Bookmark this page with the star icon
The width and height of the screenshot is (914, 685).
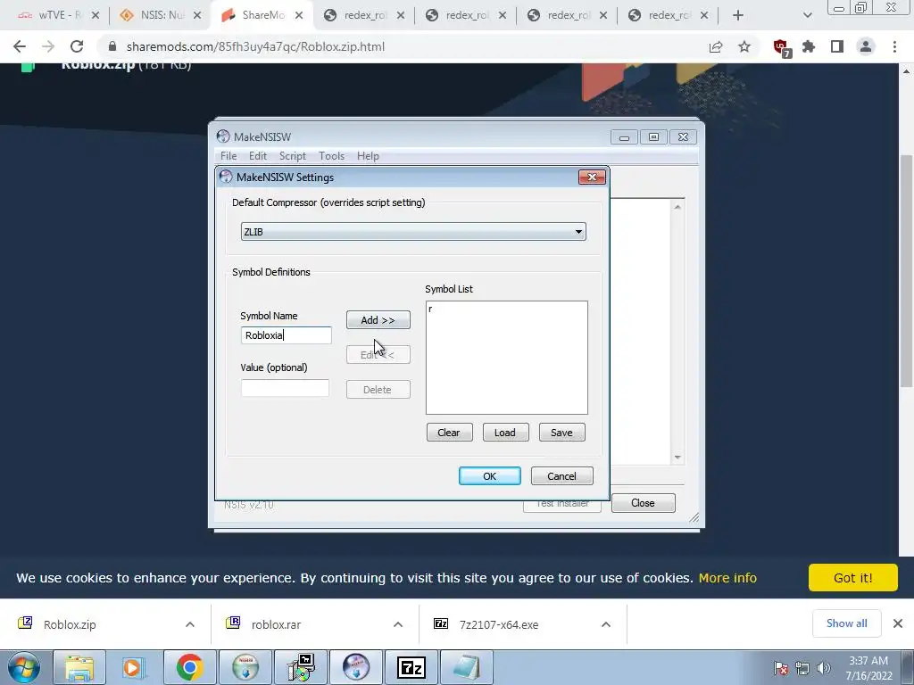coord(744,46)
